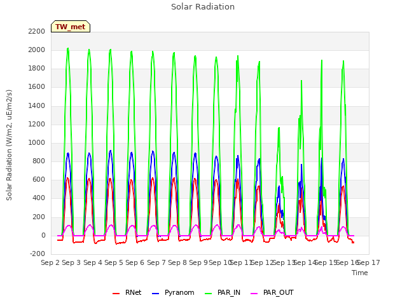Image resolution: width=407 pixels, height=305 pixels.
Task: Toggle the RNet legend entry
Action: pos(127,292)
